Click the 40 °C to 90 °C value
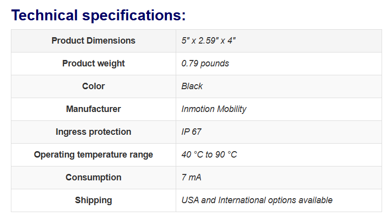Image resolution: width=391 pixels, height=221 pixels. coord(209,155)
